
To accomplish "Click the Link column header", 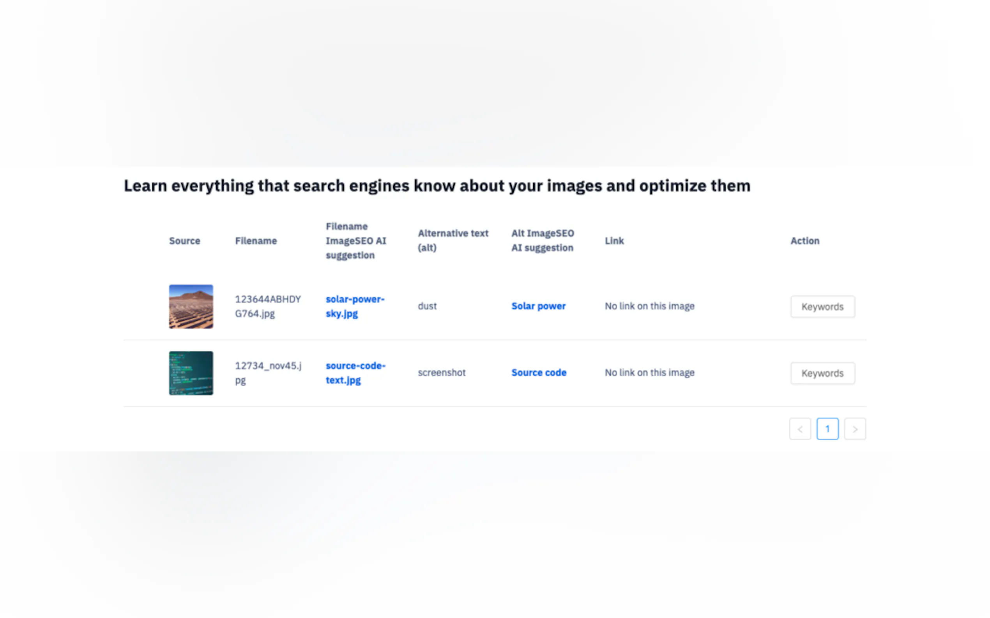I will click(614, 241).
